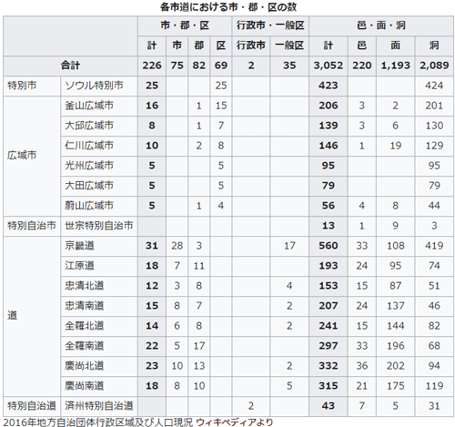455x427 pixels.
Task: Click the 区 column subheader
Action: tap(221, 46)
